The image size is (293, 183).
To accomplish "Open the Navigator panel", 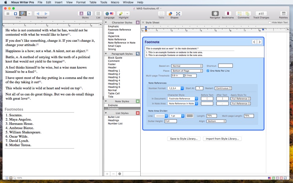I will (215, 14).
